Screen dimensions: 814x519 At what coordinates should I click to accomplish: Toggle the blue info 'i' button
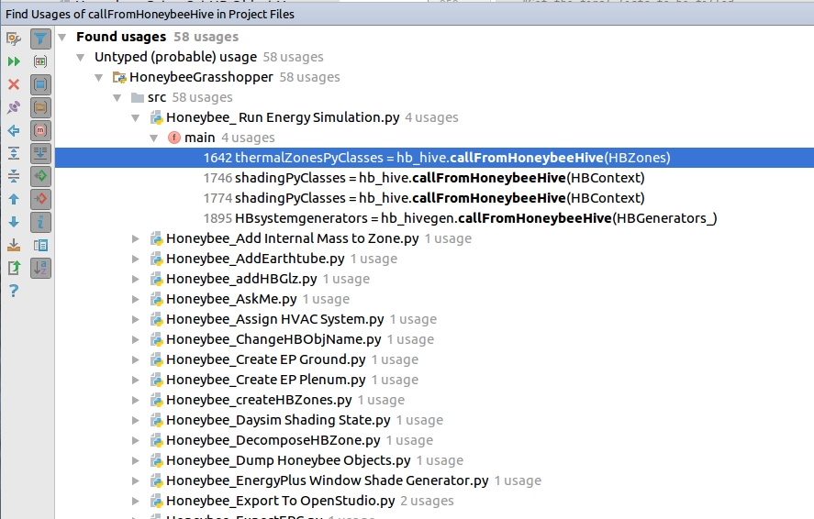coord(40,222)
